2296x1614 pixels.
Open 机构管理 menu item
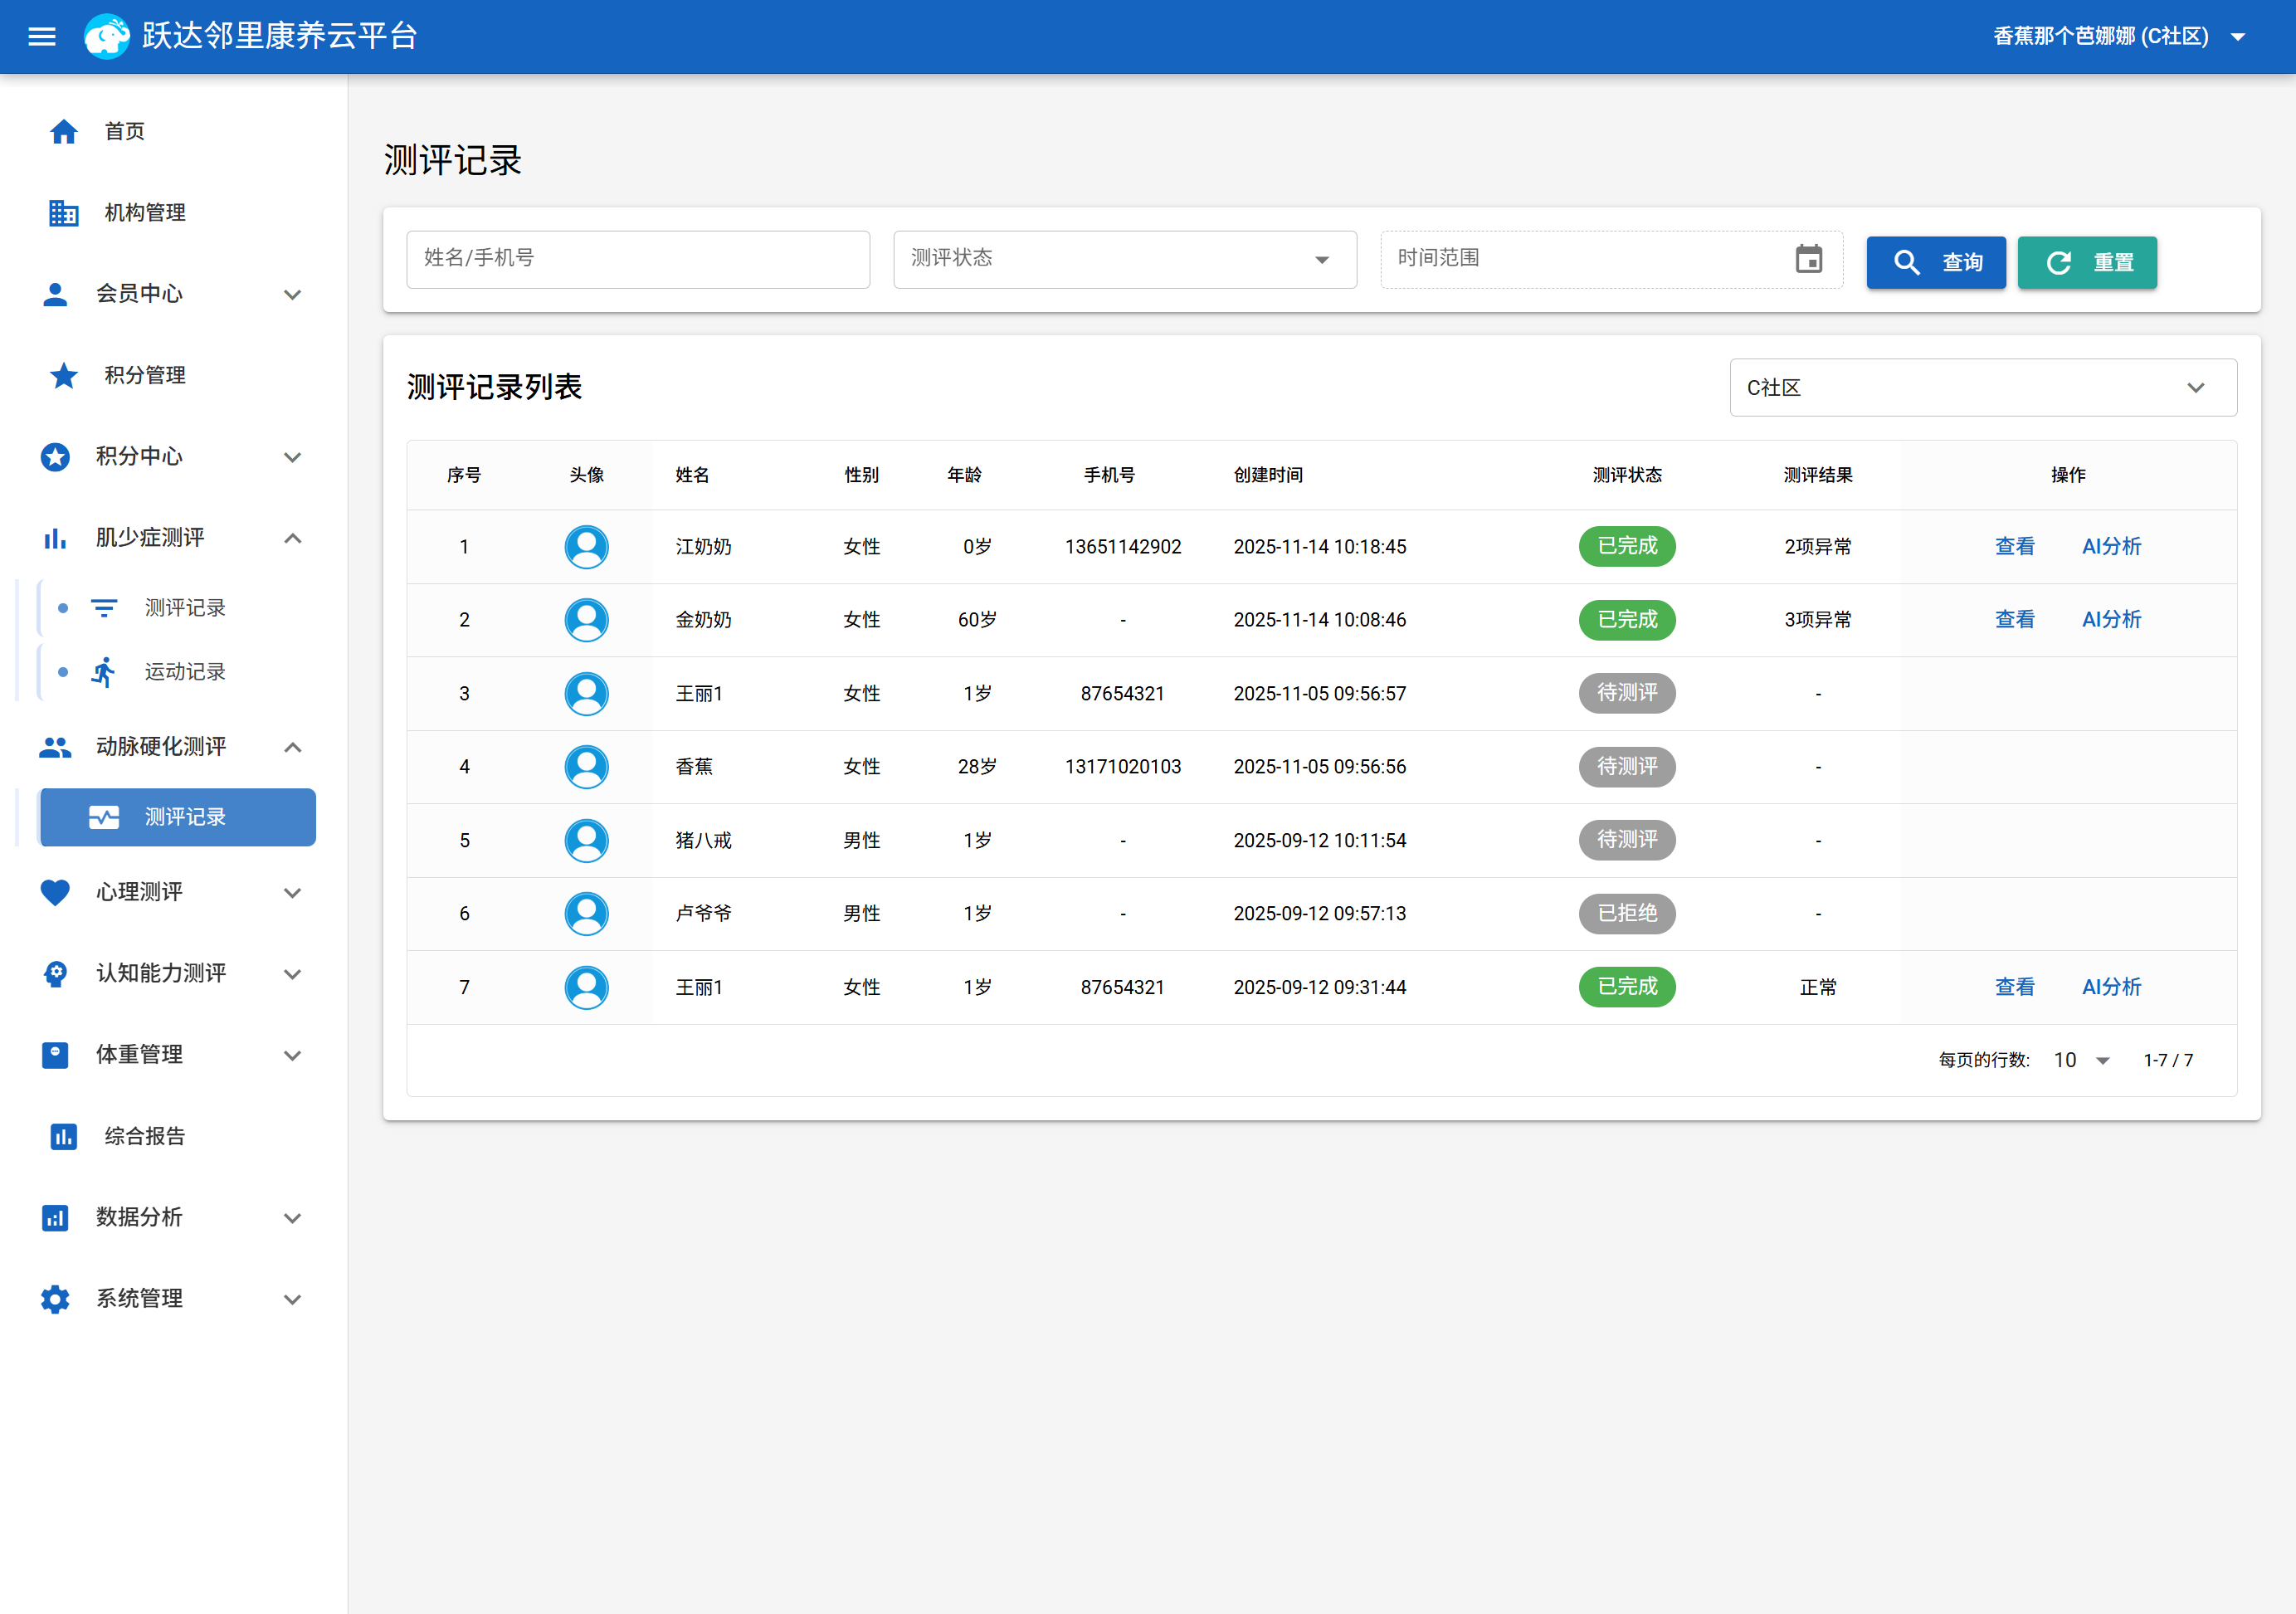[176, 213]
